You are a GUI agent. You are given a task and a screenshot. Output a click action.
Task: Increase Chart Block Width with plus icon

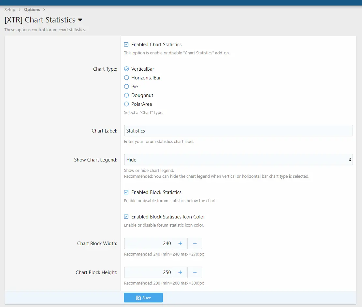(x=180, y=244)
